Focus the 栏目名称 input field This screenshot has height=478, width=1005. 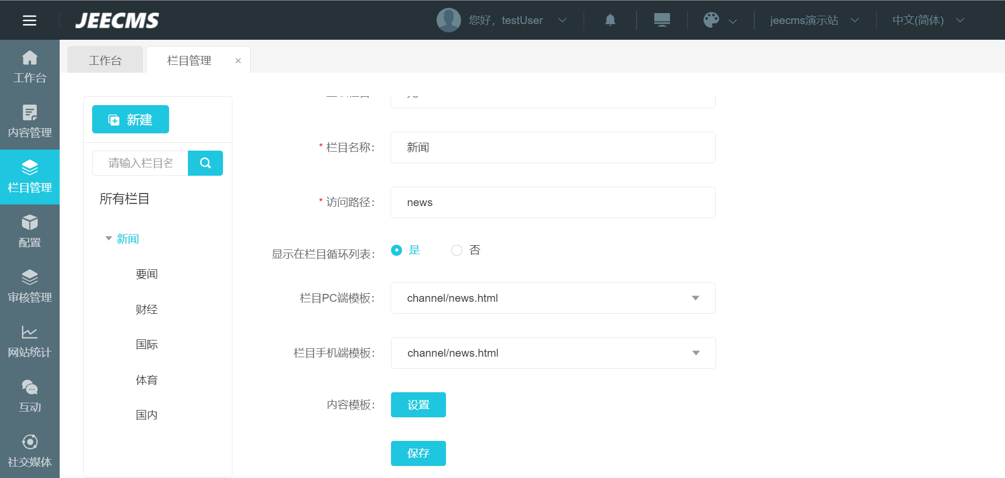[x=553, y=147]
